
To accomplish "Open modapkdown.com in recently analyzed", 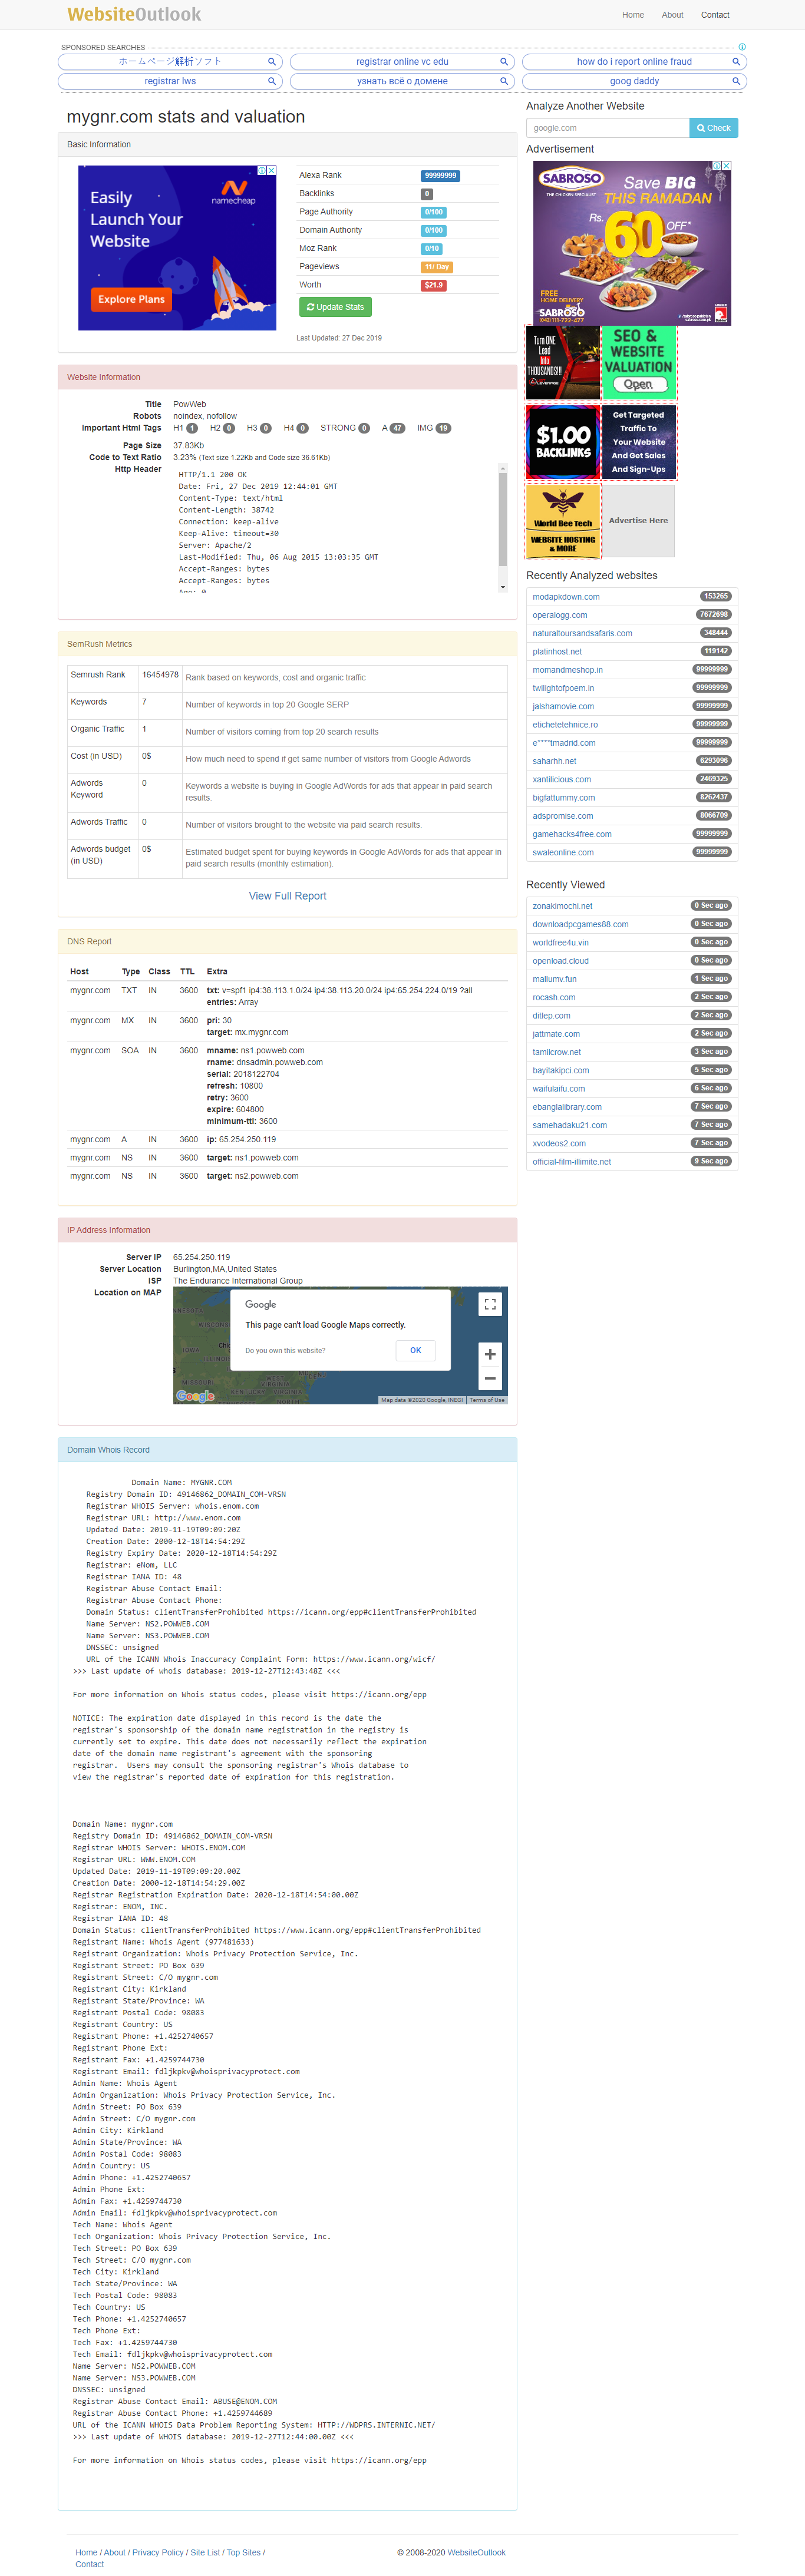I will tap(566, 597).
